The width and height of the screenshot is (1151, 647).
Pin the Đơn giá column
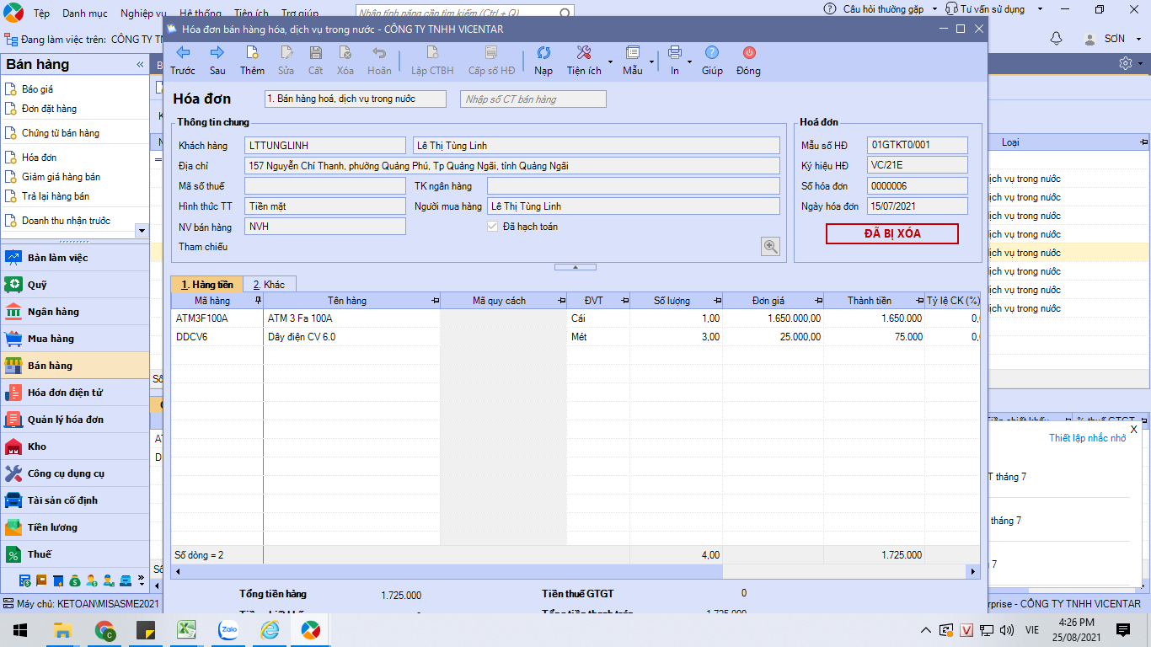point(818,301)
